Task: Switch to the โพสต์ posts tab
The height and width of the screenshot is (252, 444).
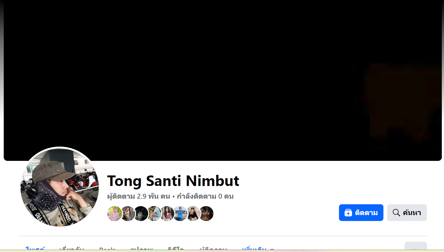Action: click(x=35, y=249)
